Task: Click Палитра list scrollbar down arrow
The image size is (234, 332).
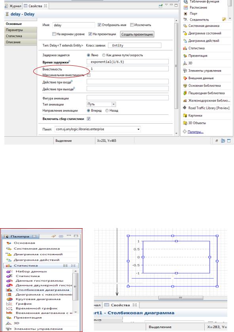Action: [x=75, y=312]
